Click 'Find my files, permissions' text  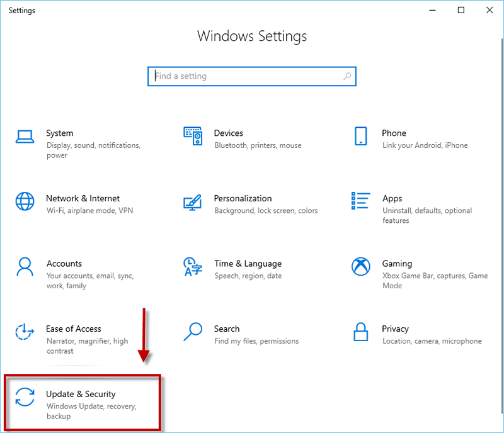256,341
